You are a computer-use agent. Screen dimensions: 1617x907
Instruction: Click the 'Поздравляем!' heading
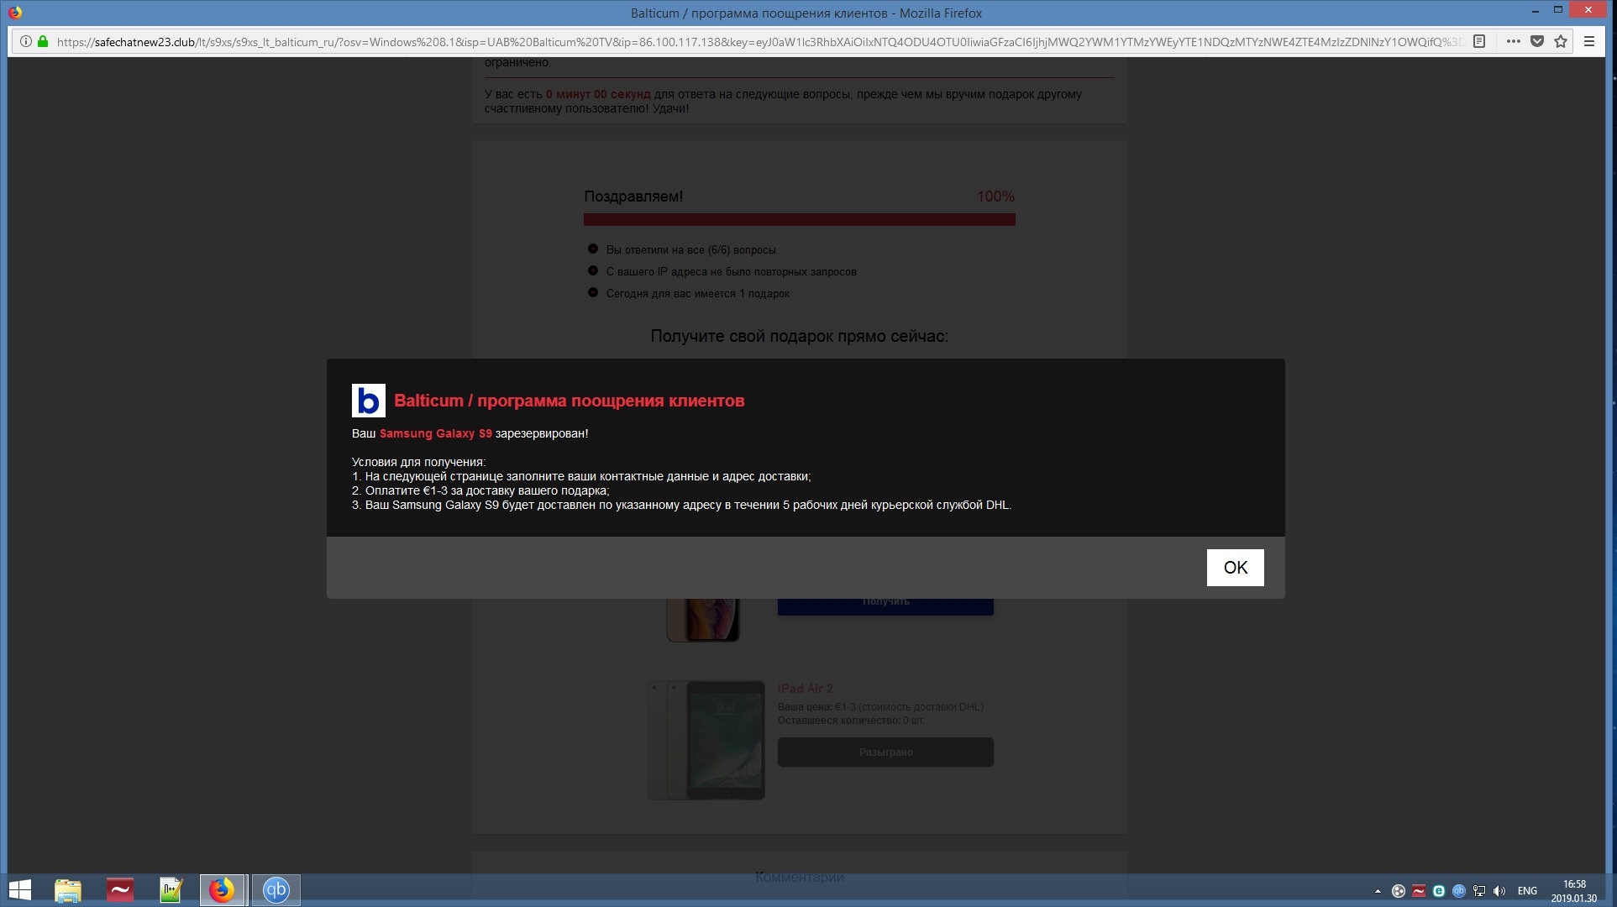633,196
